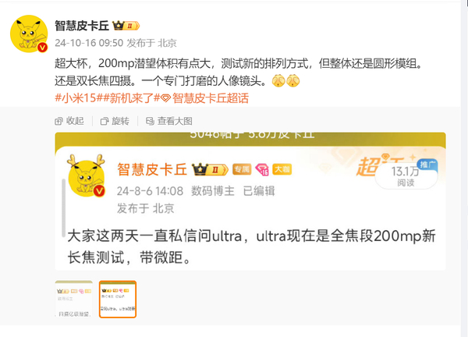Select the second highlighted image thumbnail

coord(118,299)
